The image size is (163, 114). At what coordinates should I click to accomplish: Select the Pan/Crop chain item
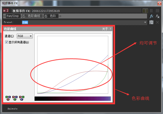12,16
